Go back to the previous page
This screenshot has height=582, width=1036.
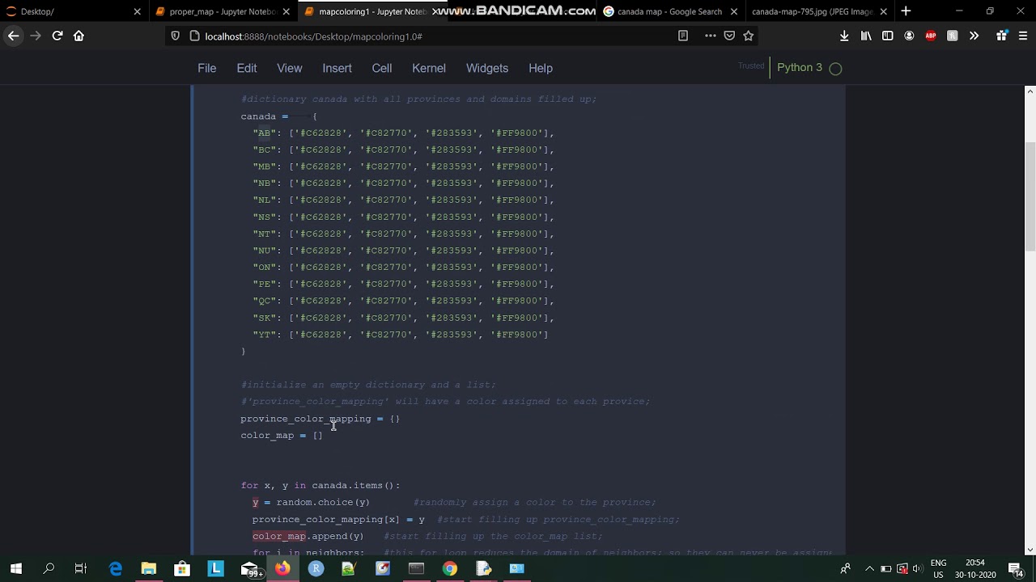coord(14,36)
